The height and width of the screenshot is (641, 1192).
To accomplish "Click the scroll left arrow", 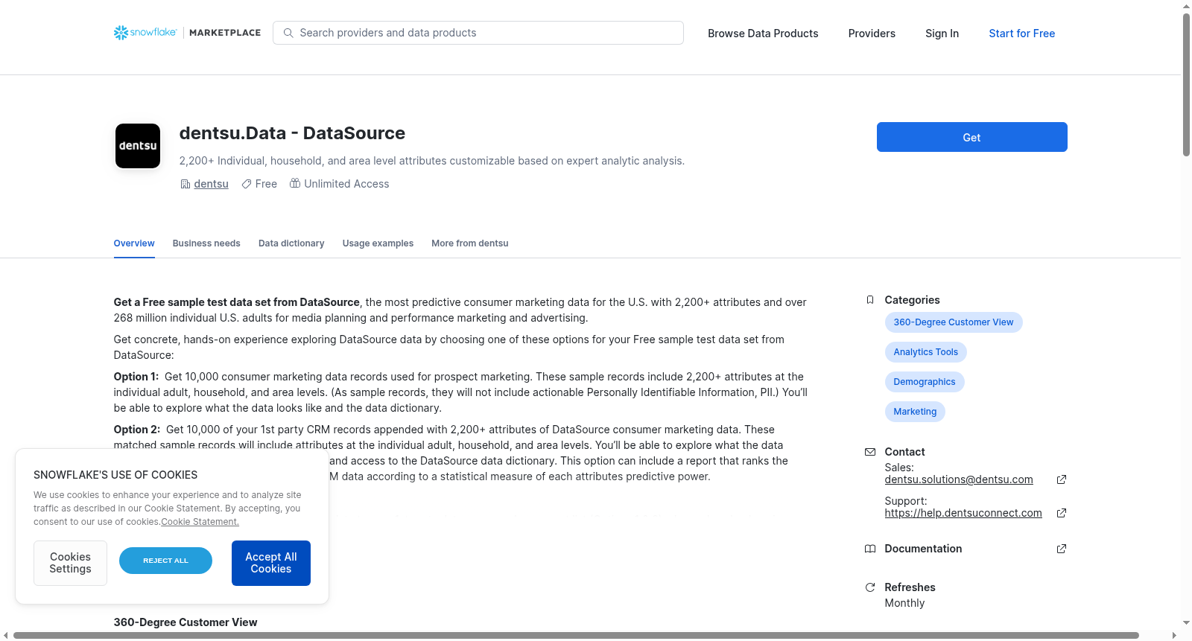I will (6, 635).
